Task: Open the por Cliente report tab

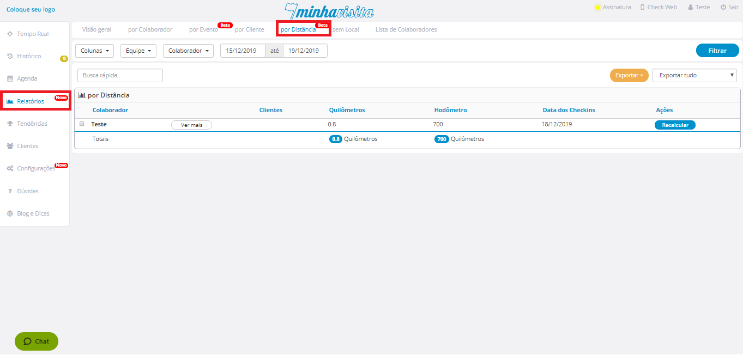Action: (249, 29)
